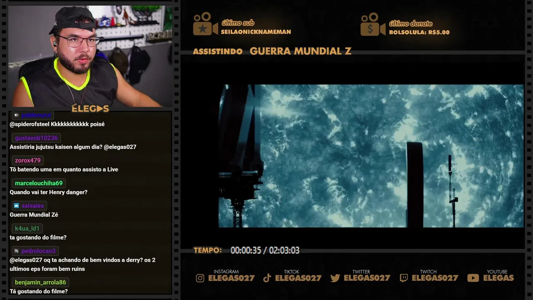Select chat username zorox479
This screenshot has width=533, height=300.
[x=28, y=160]
